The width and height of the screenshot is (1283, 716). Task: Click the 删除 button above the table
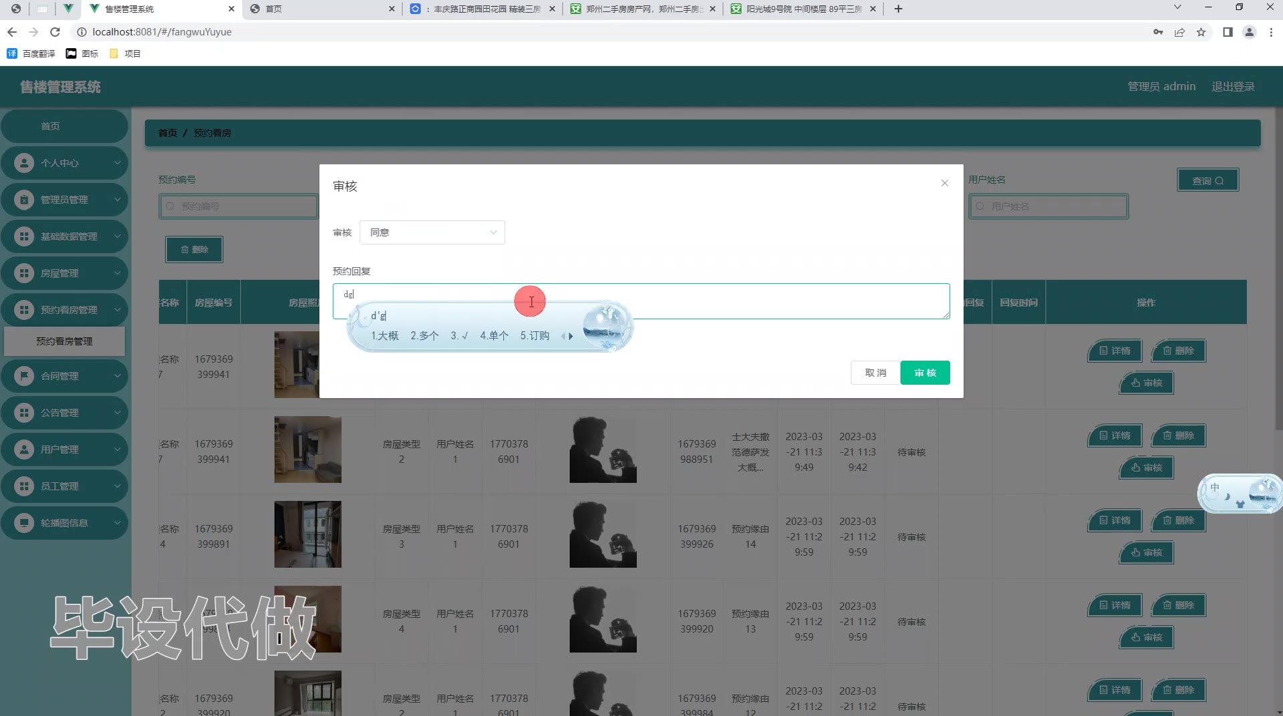pyautogui.click(x=194, y=250)
